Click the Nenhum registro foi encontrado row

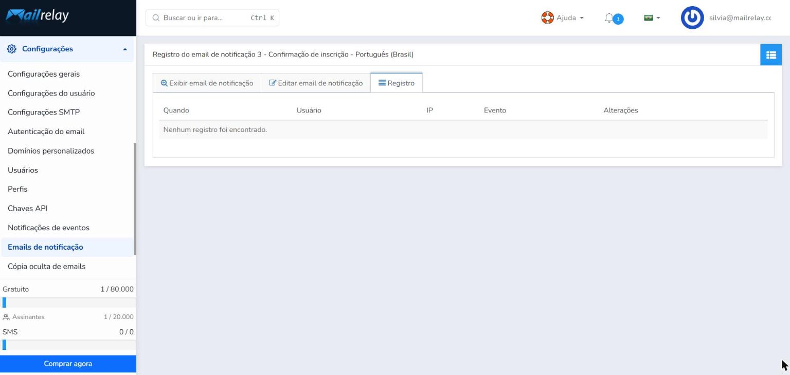pos(463,130)
